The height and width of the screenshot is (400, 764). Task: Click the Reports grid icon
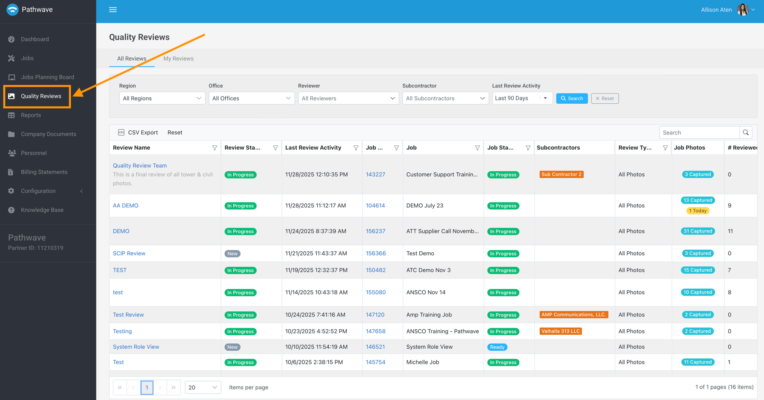click(12, 115)
